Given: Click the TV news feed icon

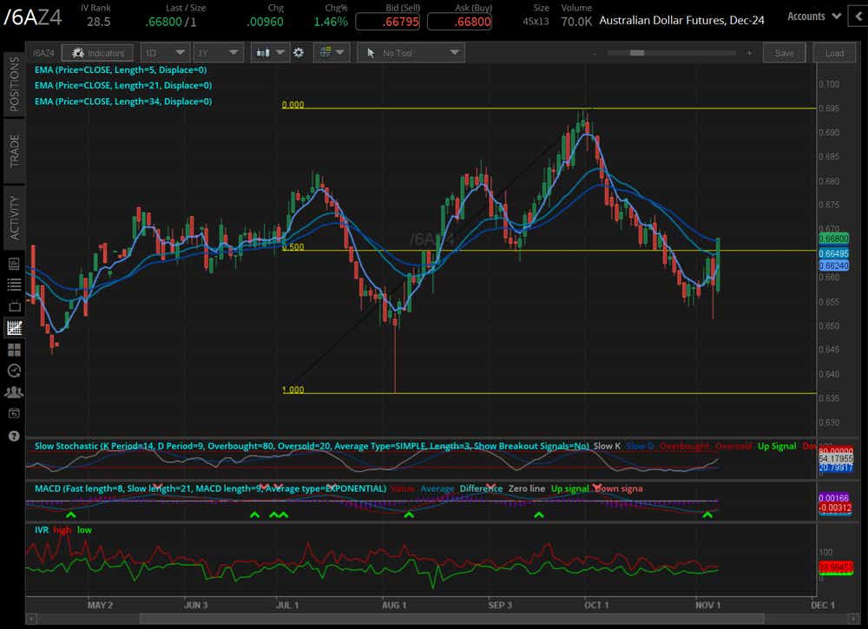Looking at the screenshot, I should [x=14, y=305].
